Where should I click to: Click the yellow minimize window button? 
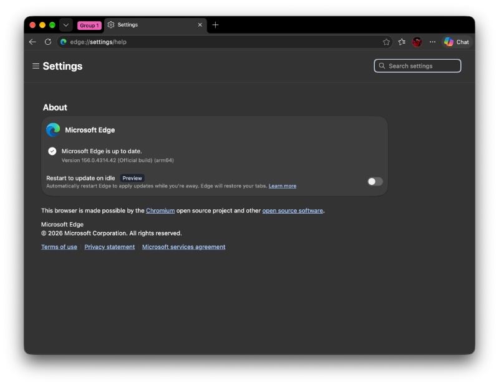[x=42, y=25]
